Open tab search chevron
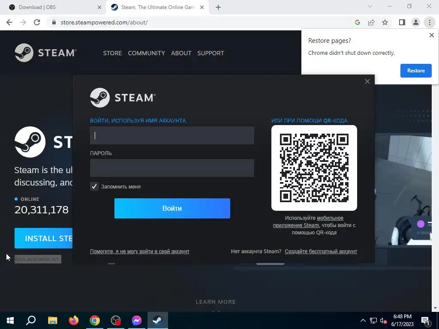The height and width of the screenshot is (329, 439). (370, 6)
